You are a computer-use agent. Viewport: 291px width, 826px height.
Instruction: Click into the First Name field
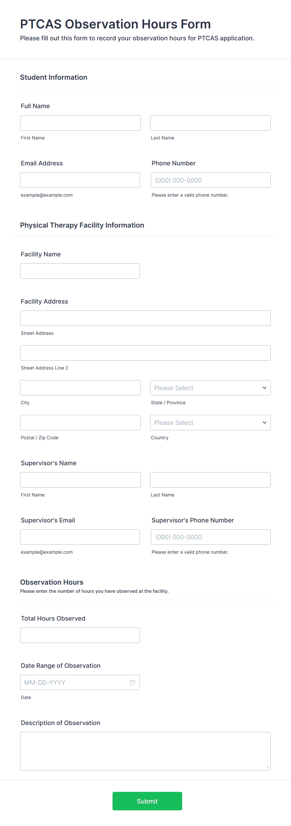click(x=80, y=123)
